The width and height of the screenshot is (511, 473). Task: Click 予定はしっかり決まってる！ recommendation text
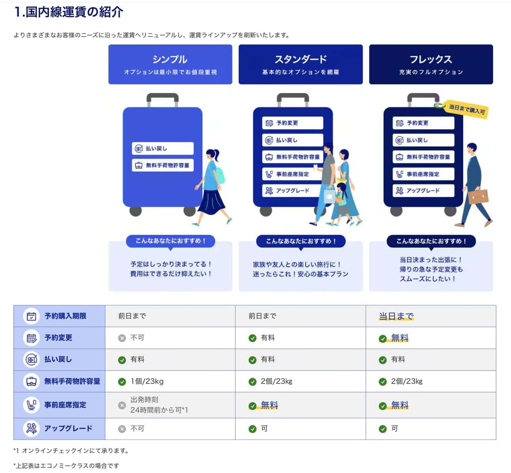(171, 264)
